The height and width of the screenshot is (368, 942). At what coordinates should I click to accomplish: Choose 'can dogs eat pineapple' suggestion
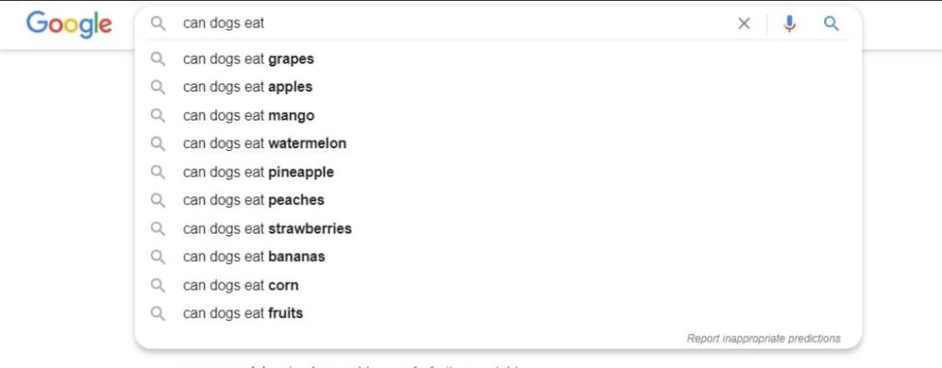click(x=498, y=172)
